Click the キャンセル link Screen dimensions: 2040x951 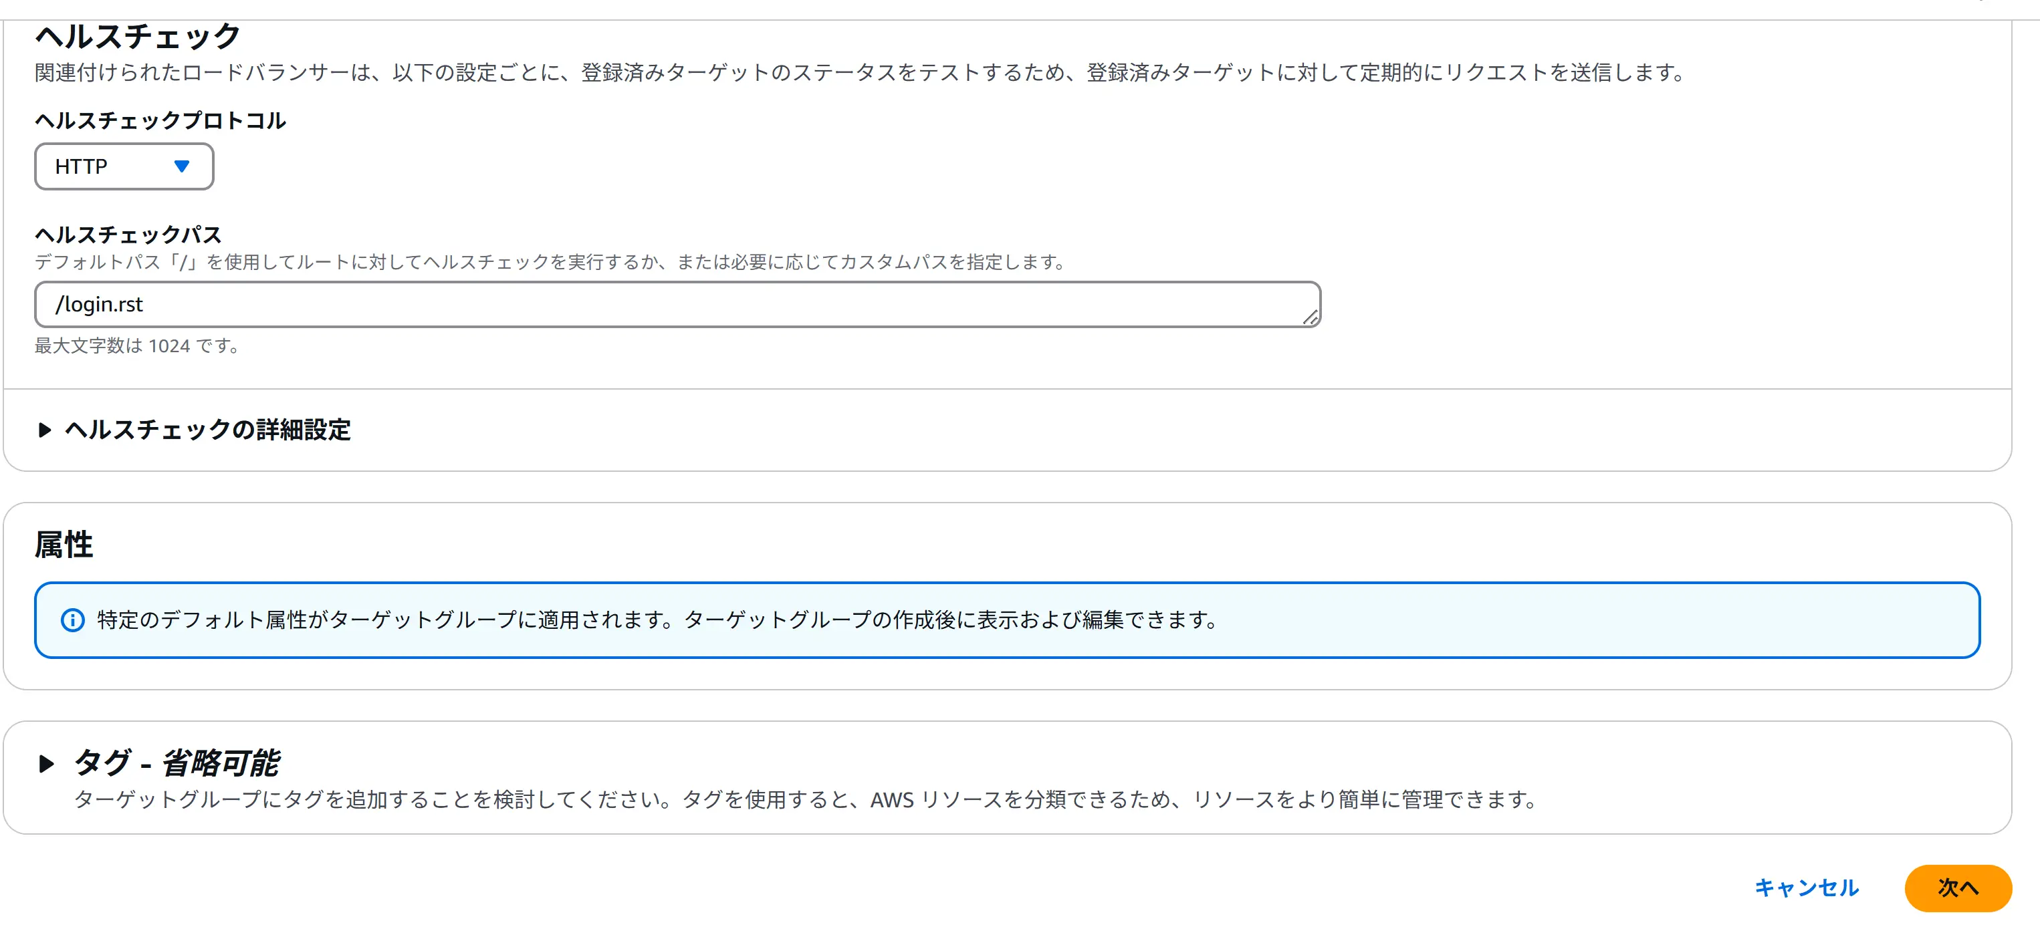coord(1807,888)
